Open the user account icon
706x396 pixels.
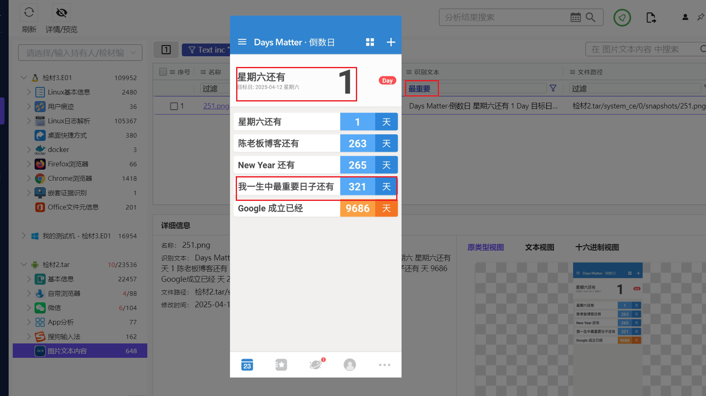(685, 17)
